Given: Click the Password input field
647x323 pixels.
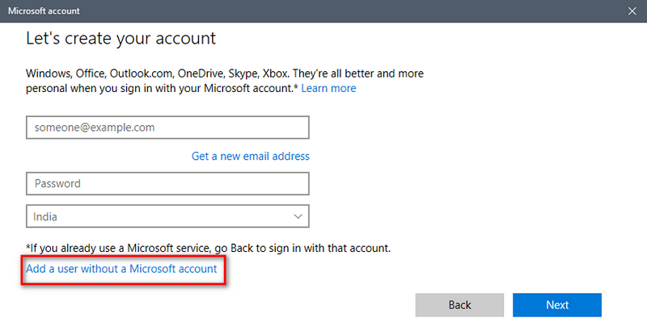Looking at the screenshot, I should tap(167, 183).
